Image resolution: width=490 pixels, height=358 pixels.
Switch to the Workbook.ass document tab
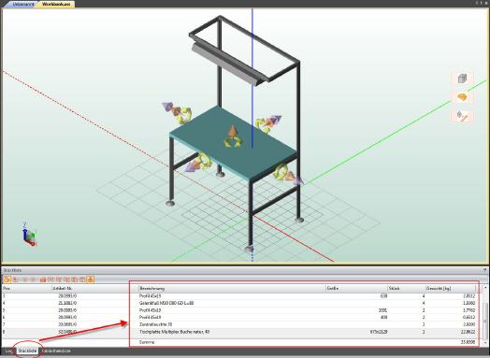click(x=56, y=4)
